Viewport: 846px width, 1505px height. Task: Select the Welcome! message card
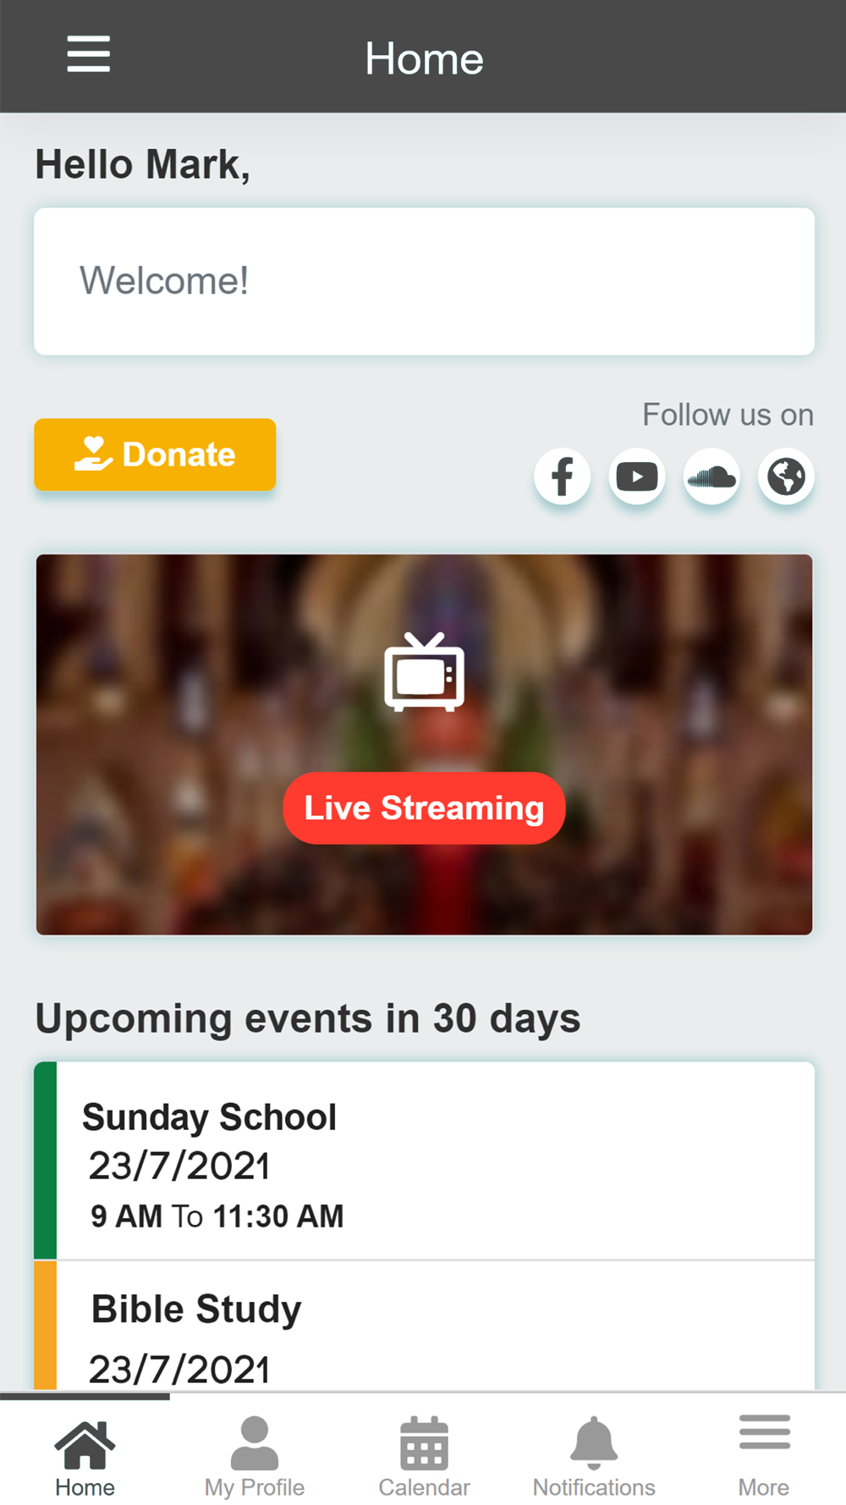click(424, 281)
